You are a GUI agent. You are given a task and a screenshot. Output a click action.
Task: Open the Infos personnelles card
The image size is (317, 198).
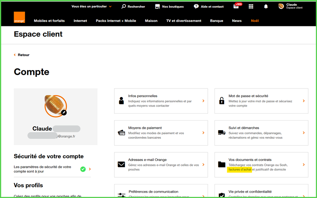161,101
